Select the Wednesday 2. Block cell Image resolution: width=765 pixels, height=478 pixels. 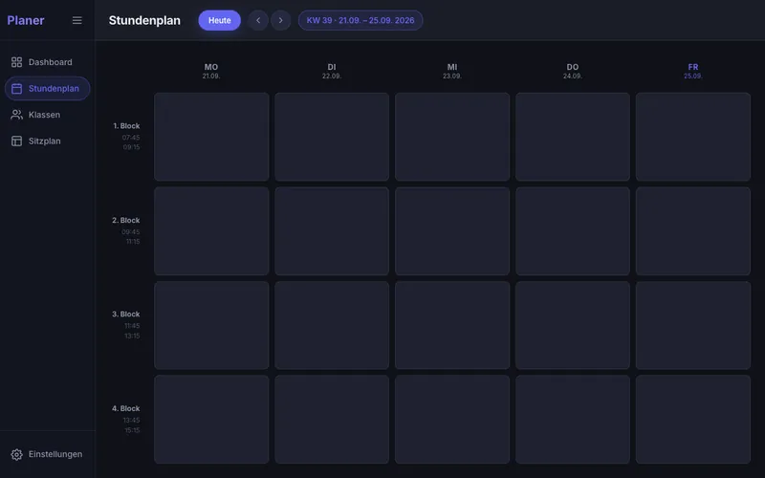[x=452, y=231]
